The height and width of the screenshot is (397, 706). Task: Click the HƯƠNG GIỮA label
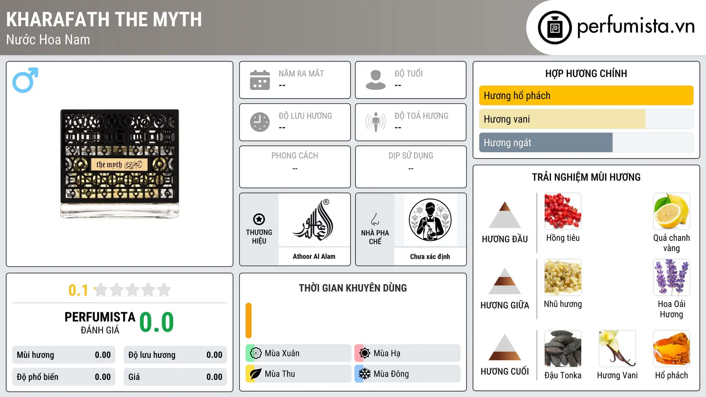click(505, 305)
